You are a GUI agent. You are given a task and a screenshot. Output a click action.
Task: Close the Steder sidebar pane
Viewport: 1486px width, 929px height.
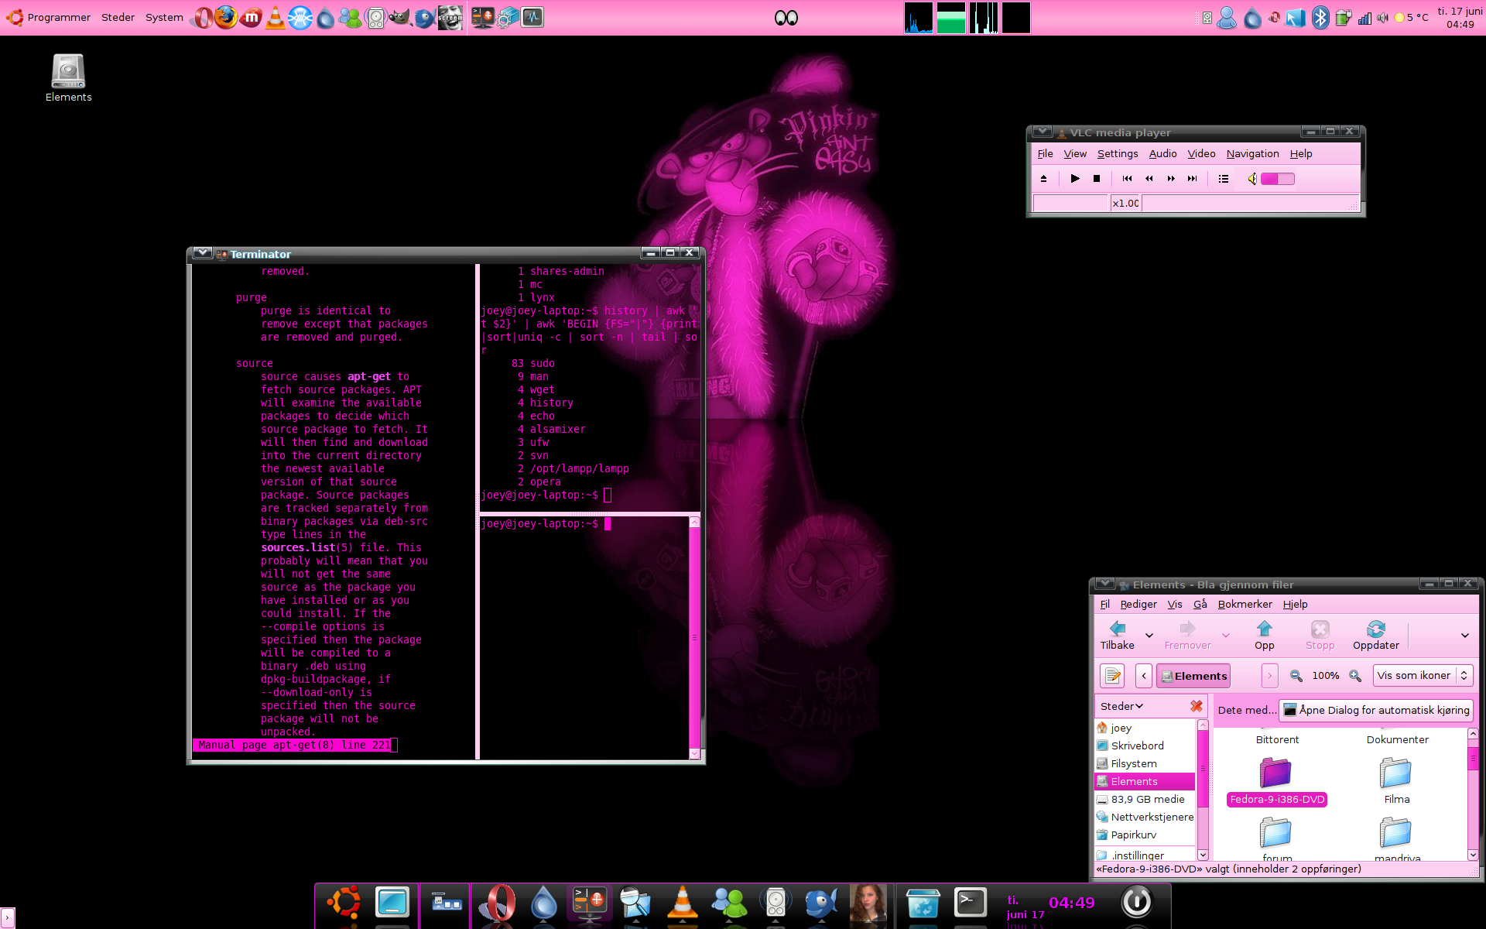click(x=1197, y=706)
